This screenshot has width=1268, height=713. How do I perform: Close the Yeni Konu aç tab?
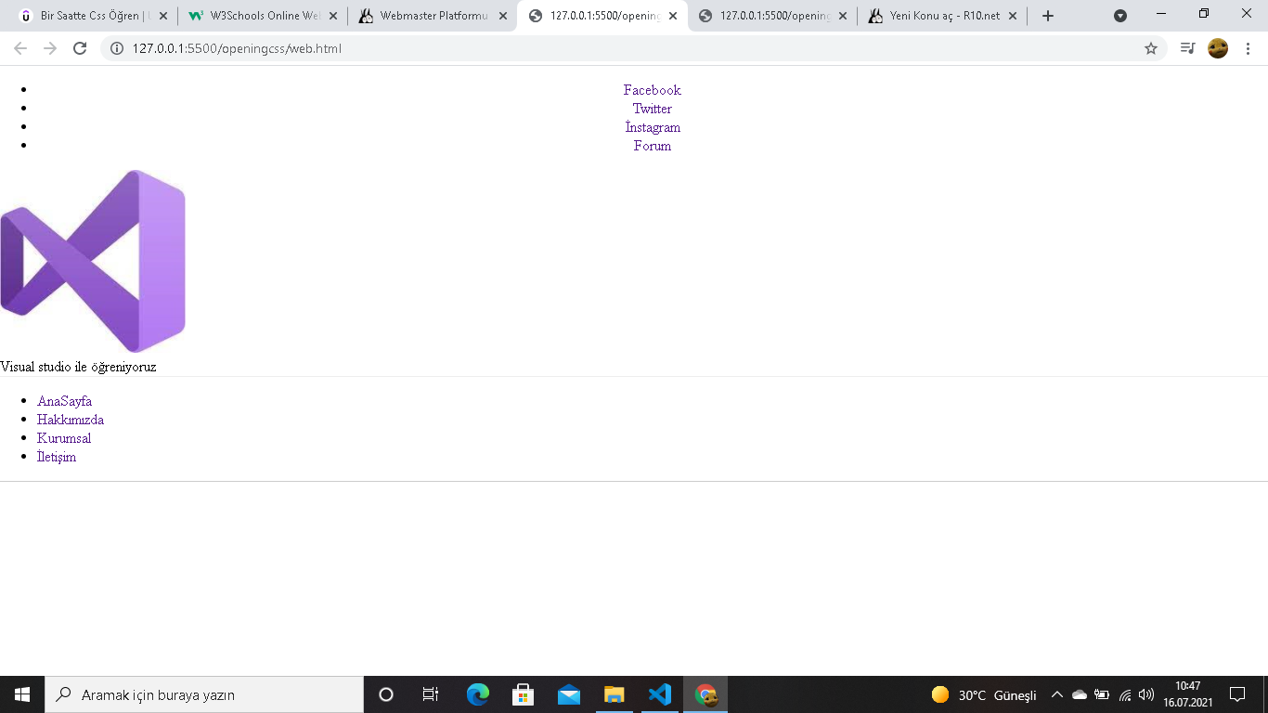click(1013, 16)
